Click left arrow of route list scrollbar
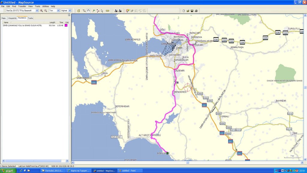Viewport: 307px width, 173px height. [3, 161]
